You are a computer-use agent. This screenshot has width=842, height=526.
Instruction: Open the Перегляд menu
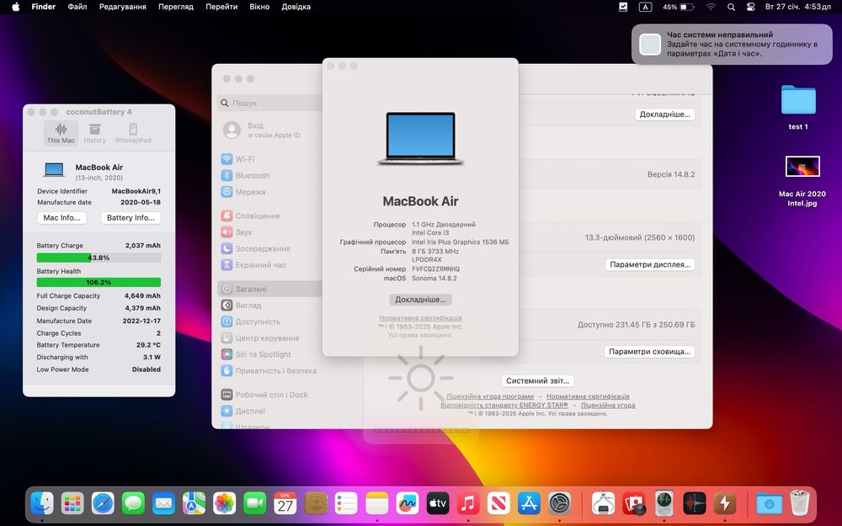(176, 7)
